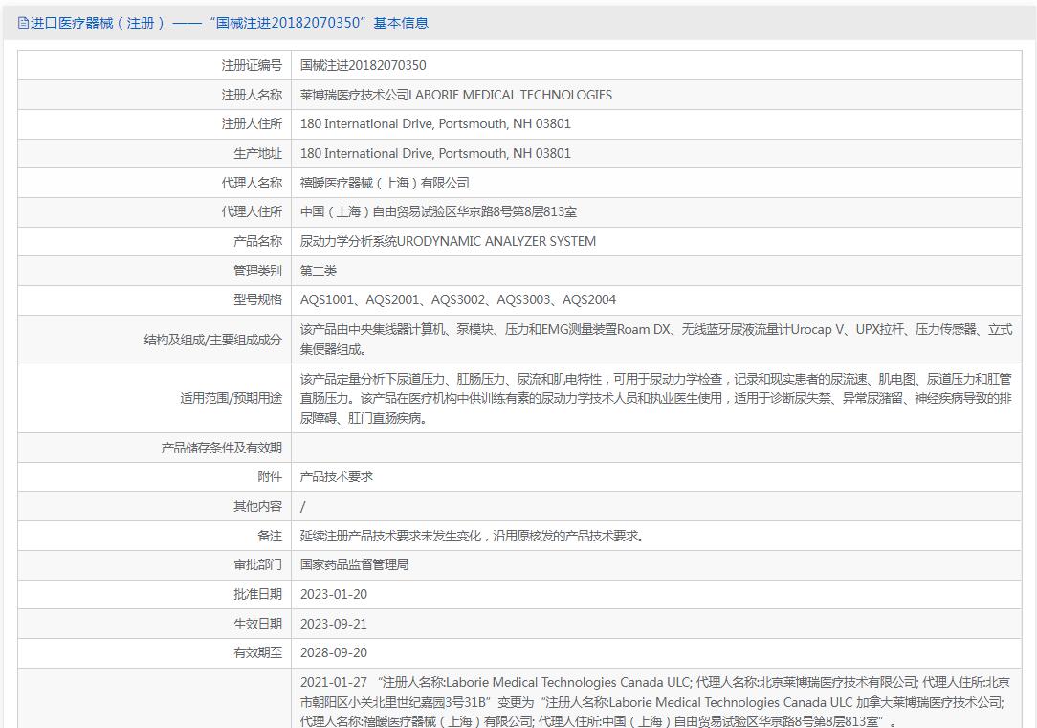Viewport: 1037px width, 728px height.
Task: Click the 备注 label
Action: pyautogui.click(x=270, y=536)
